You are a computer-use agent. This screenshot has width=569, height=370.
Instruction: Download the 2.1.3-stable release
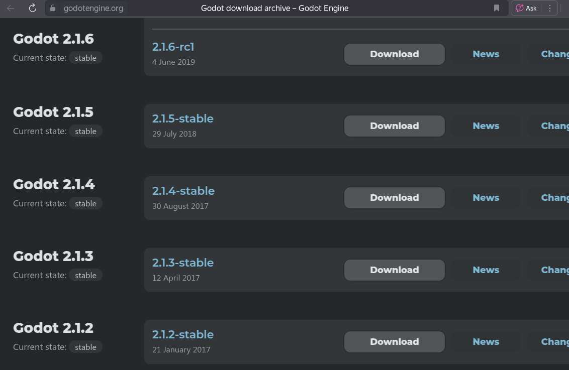[394, 270]
